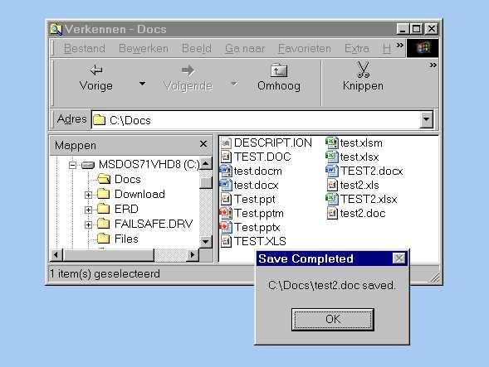Collapse the MSDOS71VHD8 (C:) drive node
Viewport: 489px width, 367px height.
point(73,165)
